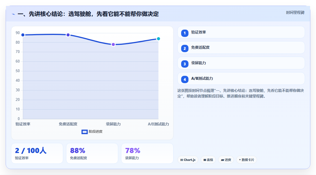Viewport: 316px width, 175px height.
Task: Click the x-axis label 录屏能力
Action: point(113,124)
